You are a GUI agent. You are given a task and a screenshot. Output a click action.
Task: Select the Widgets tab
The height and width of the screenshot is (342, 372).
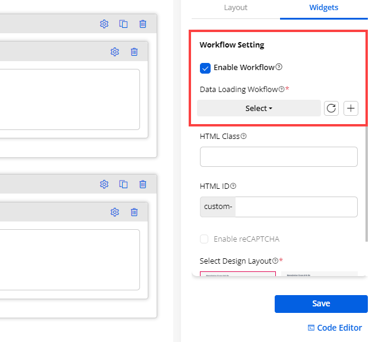point(324,8)
